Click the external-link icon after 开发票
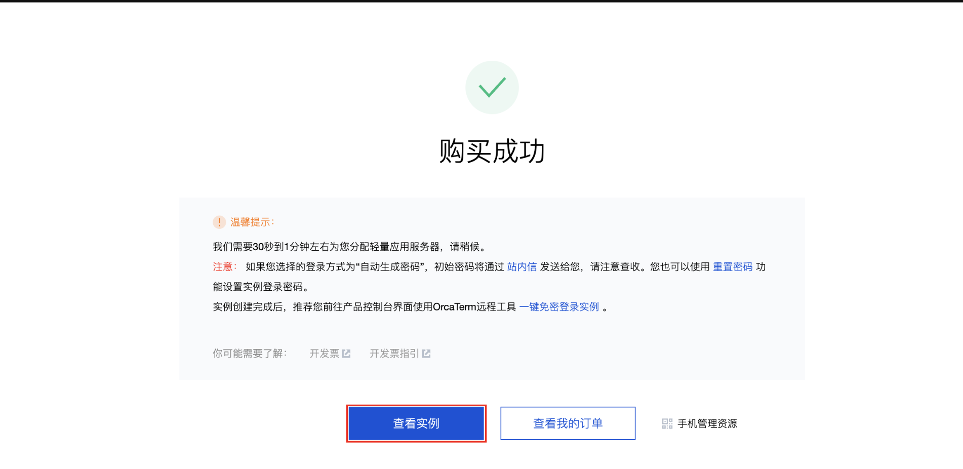The height and width of the screenshot is (469, 963). coord(346,354)
